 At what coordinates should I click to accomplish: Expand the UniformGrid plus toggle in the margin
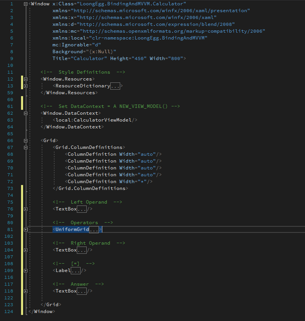point(25,229)
